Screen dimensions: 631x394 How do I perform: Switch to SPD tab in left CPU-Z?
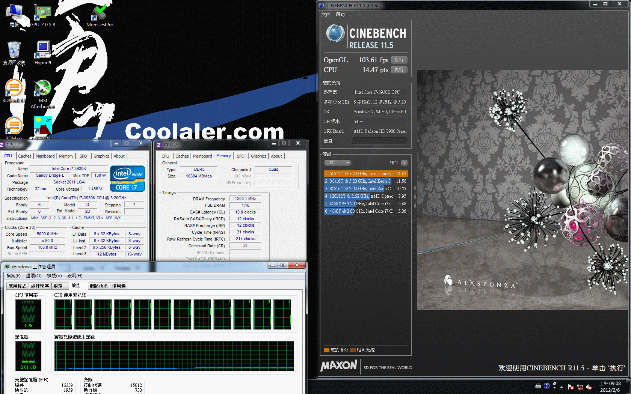83,156
